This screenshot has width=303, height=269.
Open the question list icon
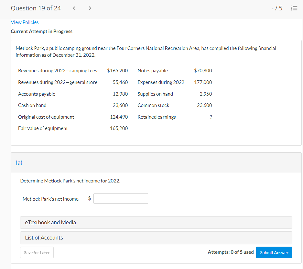294,8
